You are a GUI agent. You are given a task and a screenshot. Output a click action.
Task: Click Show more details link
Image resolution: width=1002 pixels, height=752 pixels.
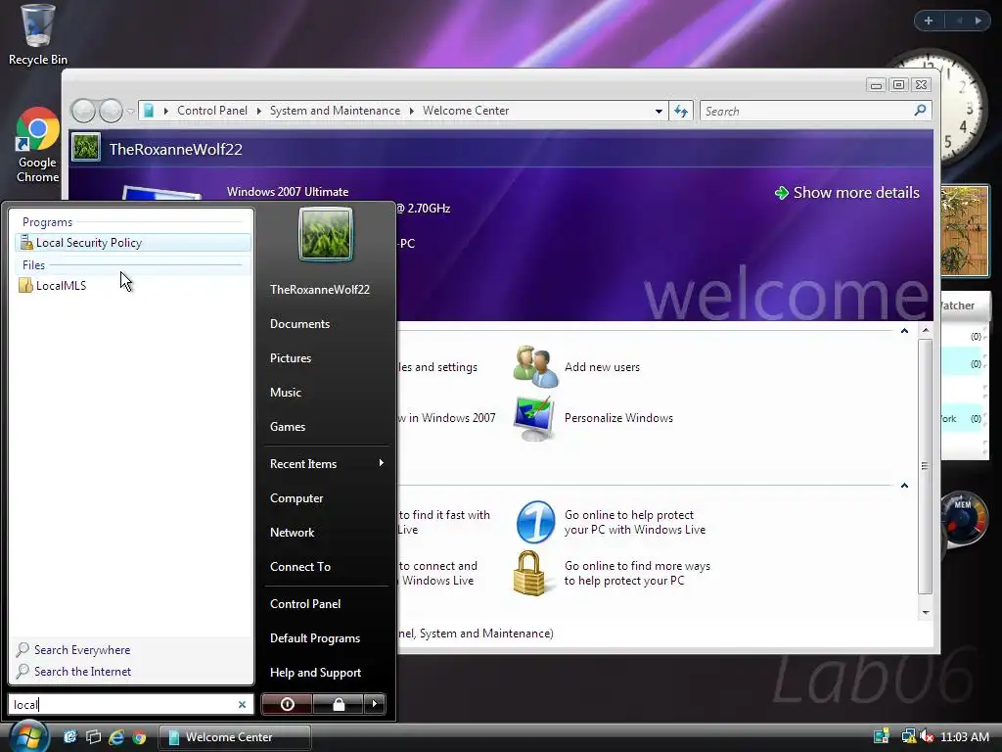pyautogui.click(x=847, y=193)
